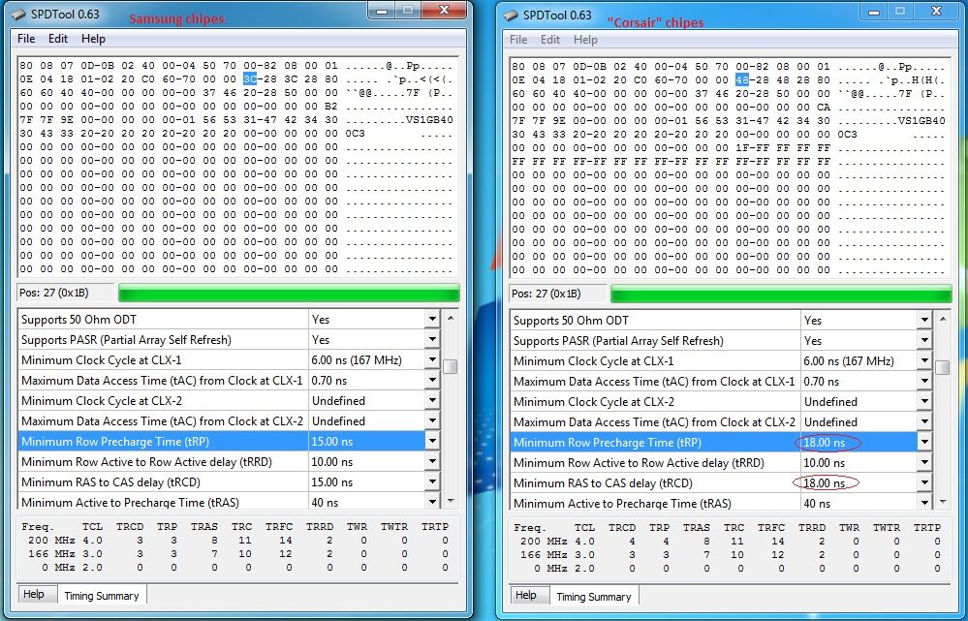Open Edit menu in Samsung chips window
968x621 pixels.
click(58, 39)
